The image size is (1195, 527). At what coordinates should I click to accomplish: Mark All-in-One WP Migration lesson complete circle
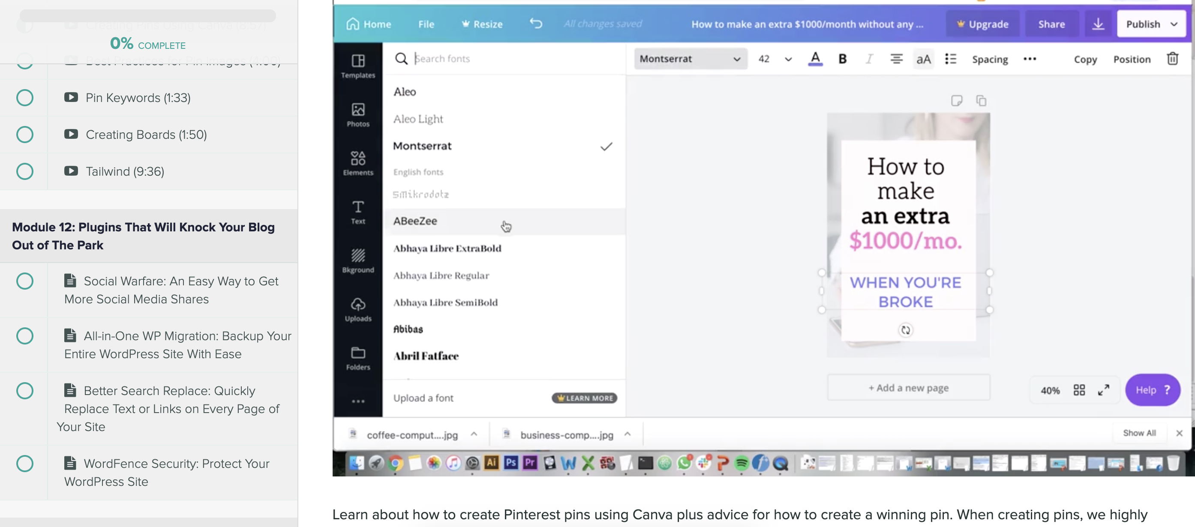pyautogui.click(x=24, y=335)
